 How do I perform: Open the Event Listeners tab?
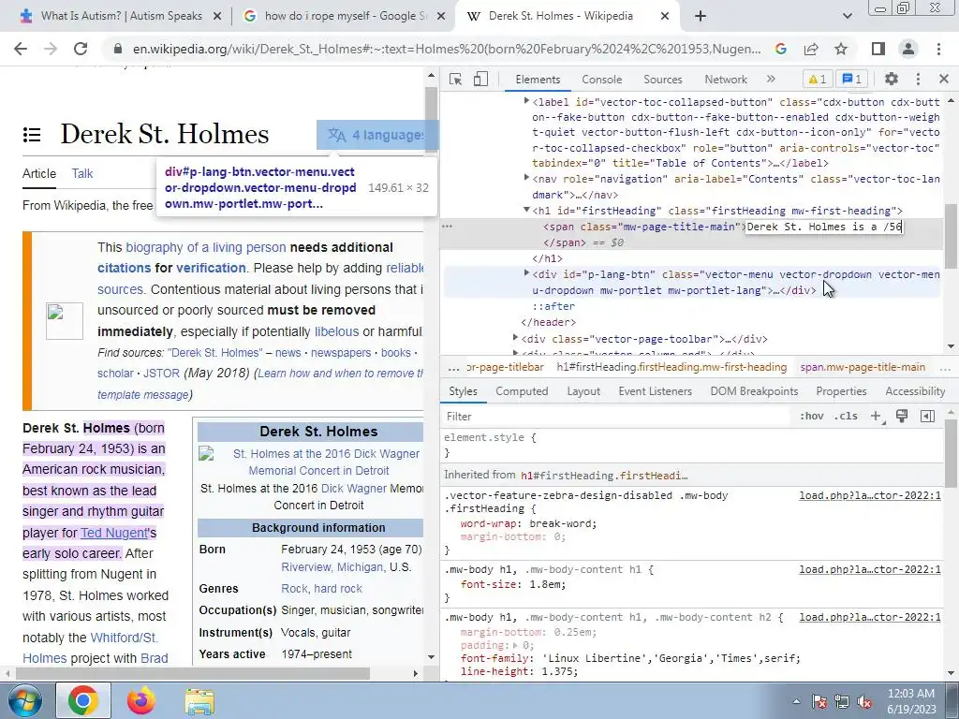(655, 391)
